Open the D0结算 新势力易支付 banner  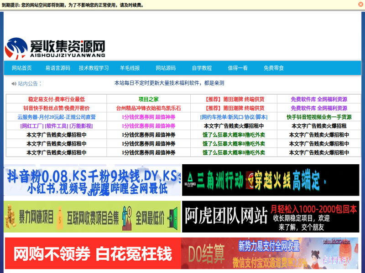pos(270,253)
